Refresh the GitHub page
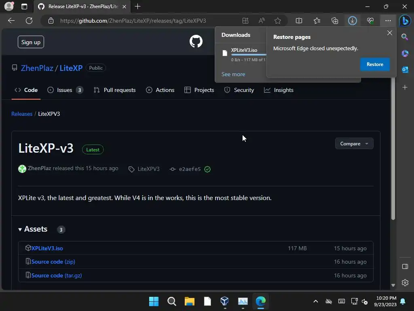 point(29,21)
